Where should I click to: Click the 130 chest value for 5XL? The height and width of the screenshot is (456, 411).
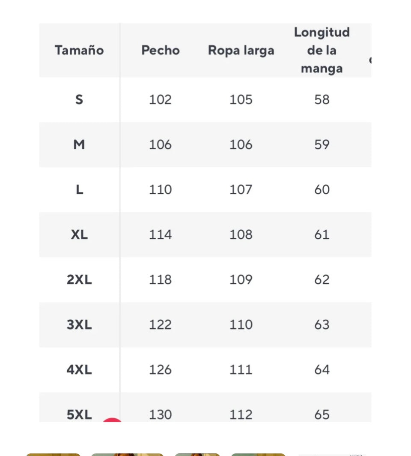coord(161,415)
